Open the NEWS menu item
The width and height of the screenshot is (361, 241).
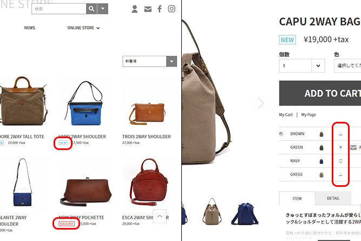pyautogui.click(x=30, y=28)
